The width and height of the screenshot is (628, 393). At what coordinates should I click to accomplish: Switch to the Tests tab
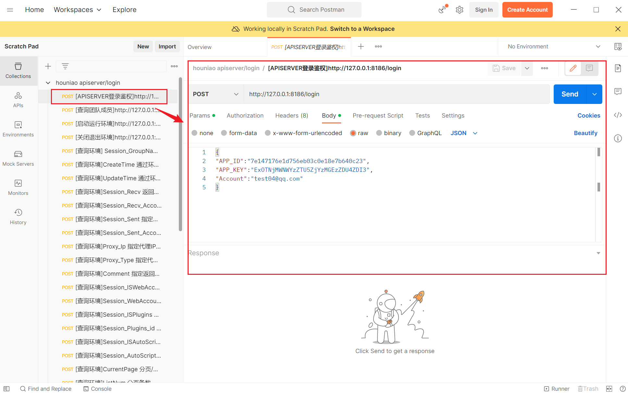[422, 116]
